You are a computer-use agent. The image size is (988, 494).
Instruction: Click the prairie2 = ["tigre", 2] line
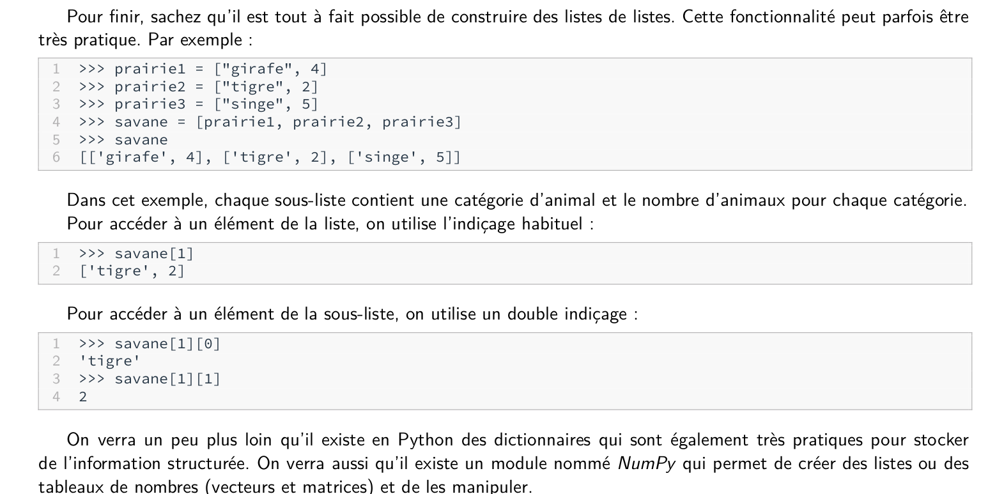coord(198,87)
